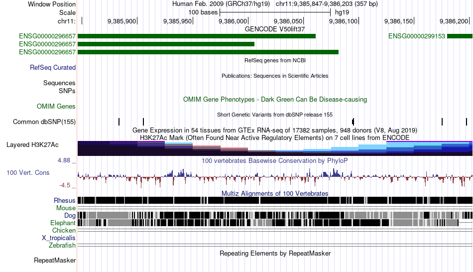The height and width of the screenshot is (272, 473).
Task: Click the first ENSG00000296657 transcript label
Action: point(47,36)
